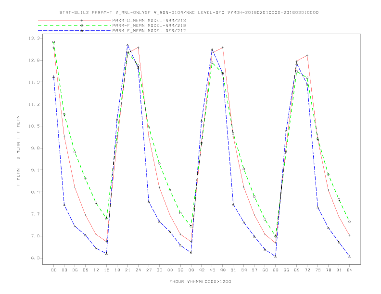Click y-axis tick label 8.4
Viewport: 381px width, 294px height.
click(35, 192)
